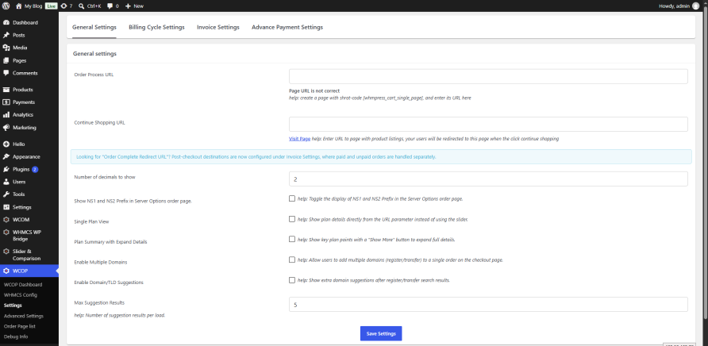Click the Pages sidebar icon

point(6,60)
